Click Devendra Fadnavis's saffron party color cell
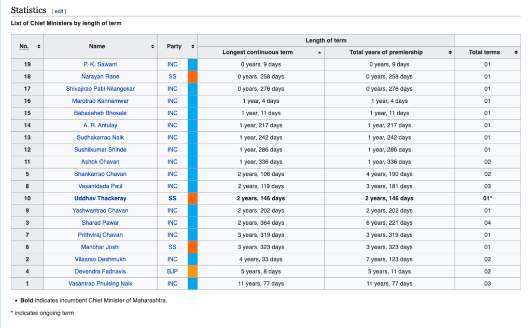The width and height of the screenshot is (531, 328). pyautogui.click(x=192, y=271)
